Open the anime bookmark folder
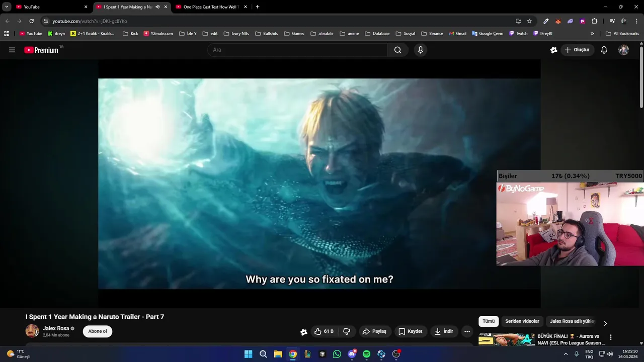This screenshot has width=644, height=362. (349, 34)
